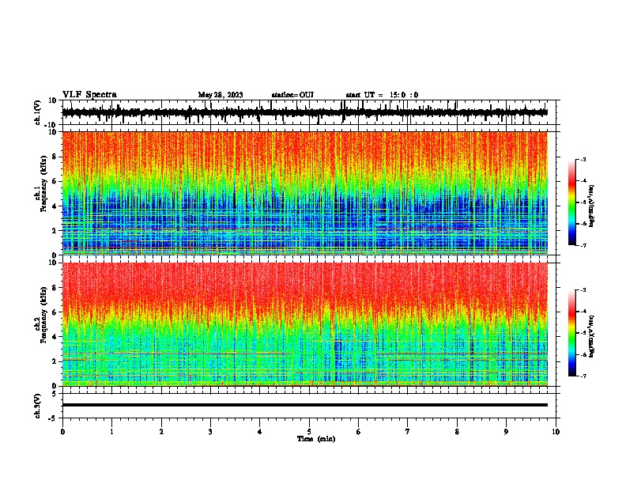Click the time axis tick label "7"
Screen dimensions: 626x484
[408, 432]
